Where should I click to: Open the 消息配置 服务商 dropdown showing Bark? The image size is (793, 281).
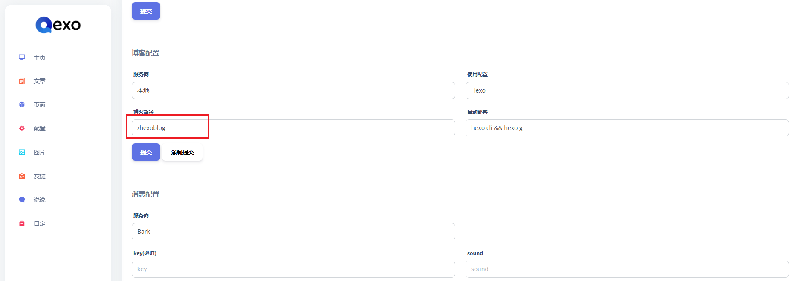[293, 232]
